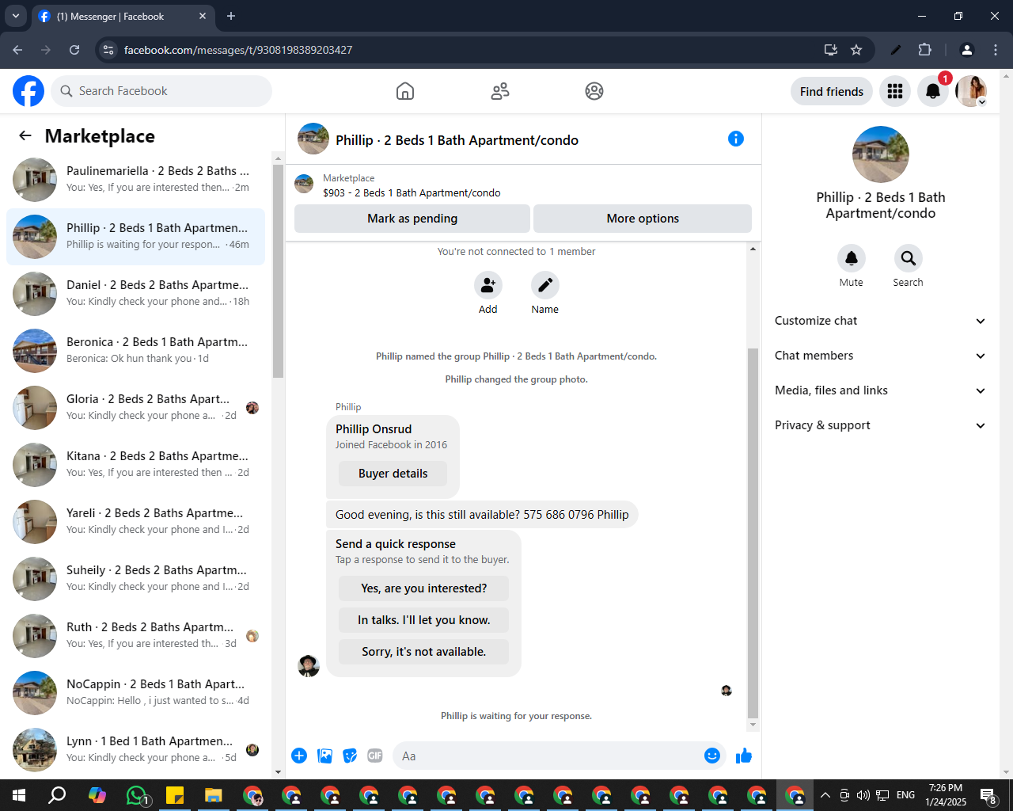
Task: Open Gloria 2 Beds 2 Baths chat
Action: (136, 408)
